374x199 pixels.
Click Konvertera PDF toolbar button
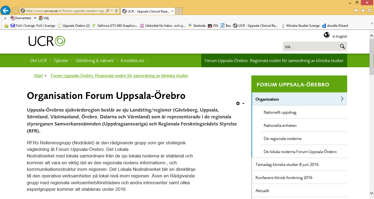(x=21, y=18)
